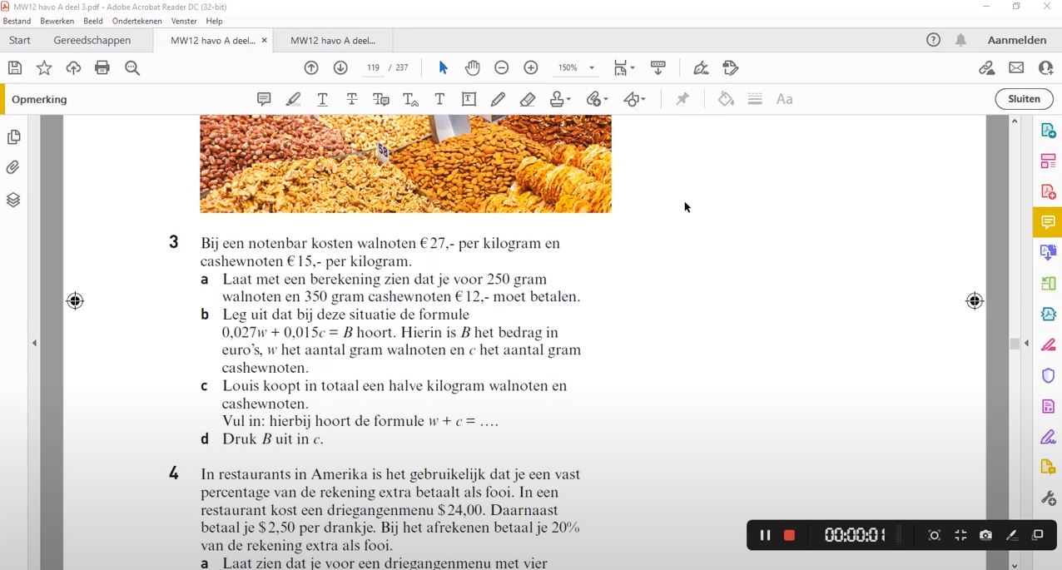Close the Opmerking toolbar with Sluiten
Screen dimensions: 1062x570
(1024, 99)
